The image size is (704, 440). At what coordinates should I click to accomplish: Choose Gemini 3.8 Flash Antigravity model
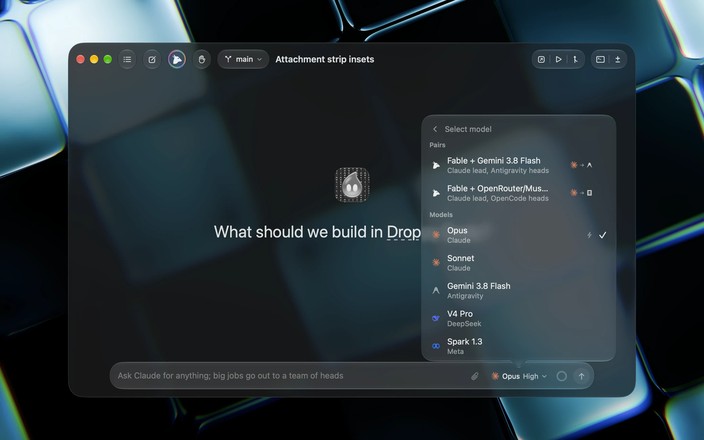(x=518, y=290)
